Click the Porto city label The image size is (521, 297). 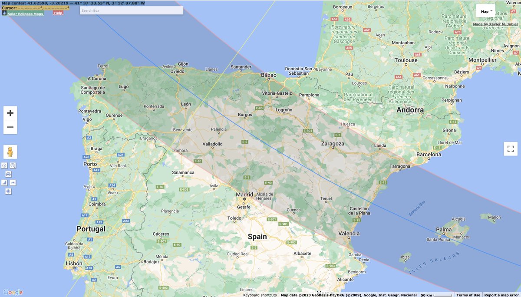coord(90,164)
